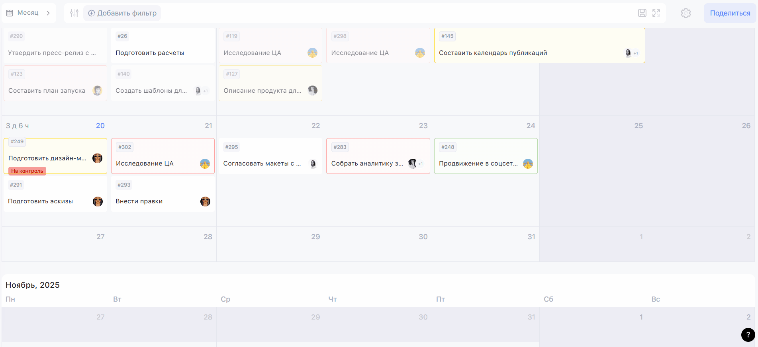Click the filter settings sliders icon
Image resolution: width=758 pixels, height=347 pixels.
[74, 13]
